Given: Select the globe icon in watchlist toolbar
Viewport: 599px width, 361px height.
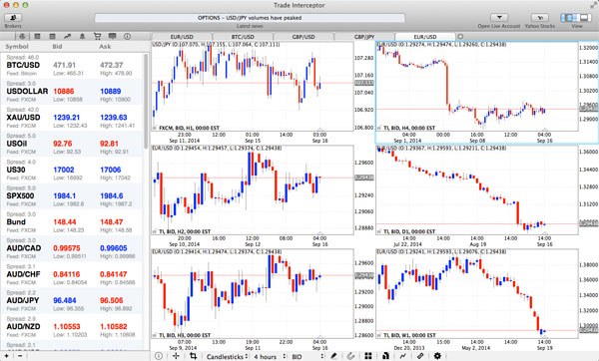Looking at the screenshot, I should click(22, 36).
